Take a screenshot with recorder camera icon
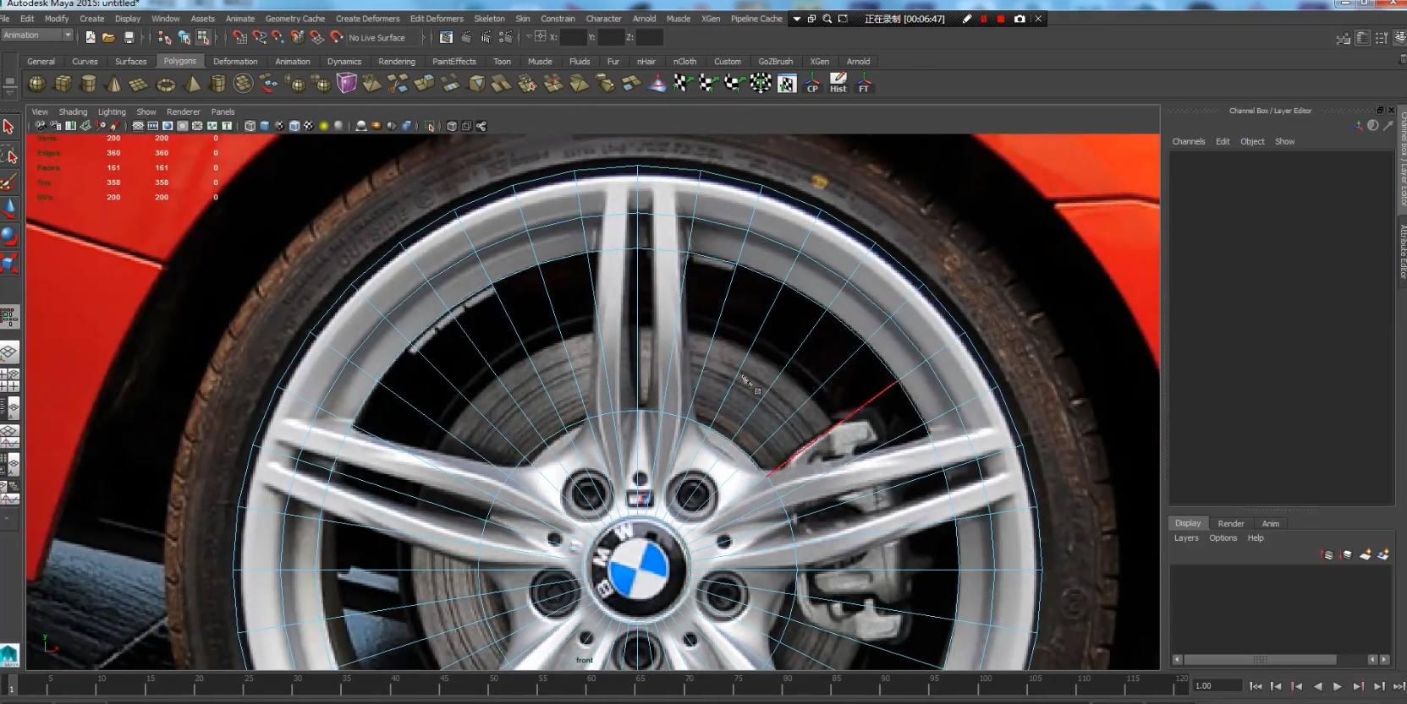1407x704 pixels. [x=1020, y=19]
